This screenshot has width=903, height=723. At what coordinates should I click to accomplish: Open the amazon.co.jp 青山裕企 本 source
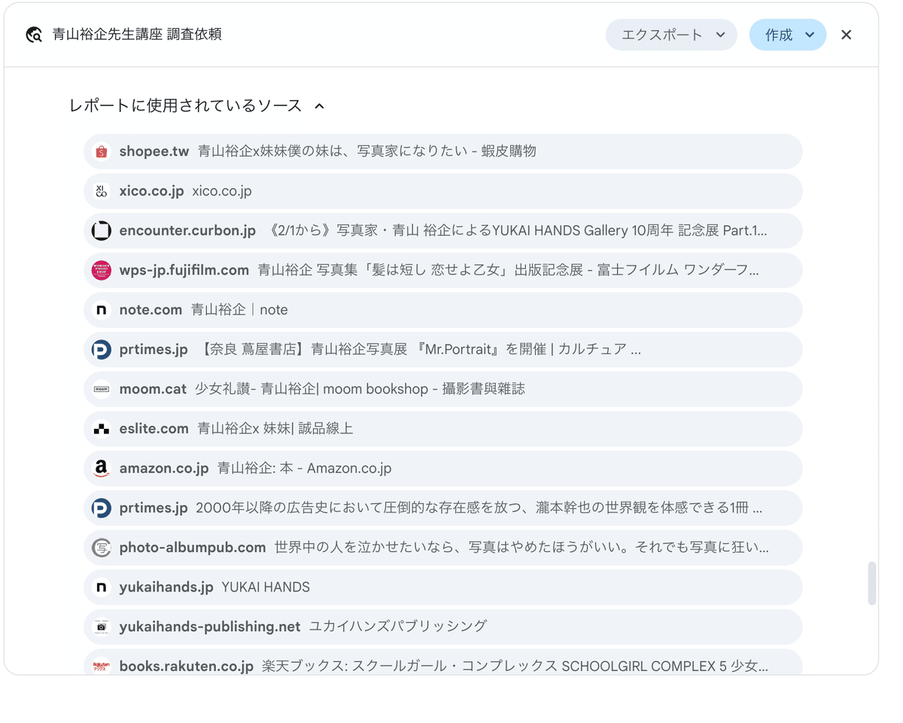442,469
